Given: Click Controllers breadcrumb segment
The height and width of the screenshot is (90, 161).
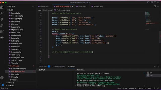Looking at the screenshot, I should 48,10.
